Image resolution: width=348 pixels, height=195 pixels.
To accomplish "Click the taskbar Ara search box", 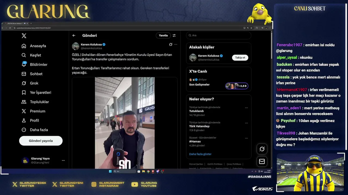I will 125,171.
